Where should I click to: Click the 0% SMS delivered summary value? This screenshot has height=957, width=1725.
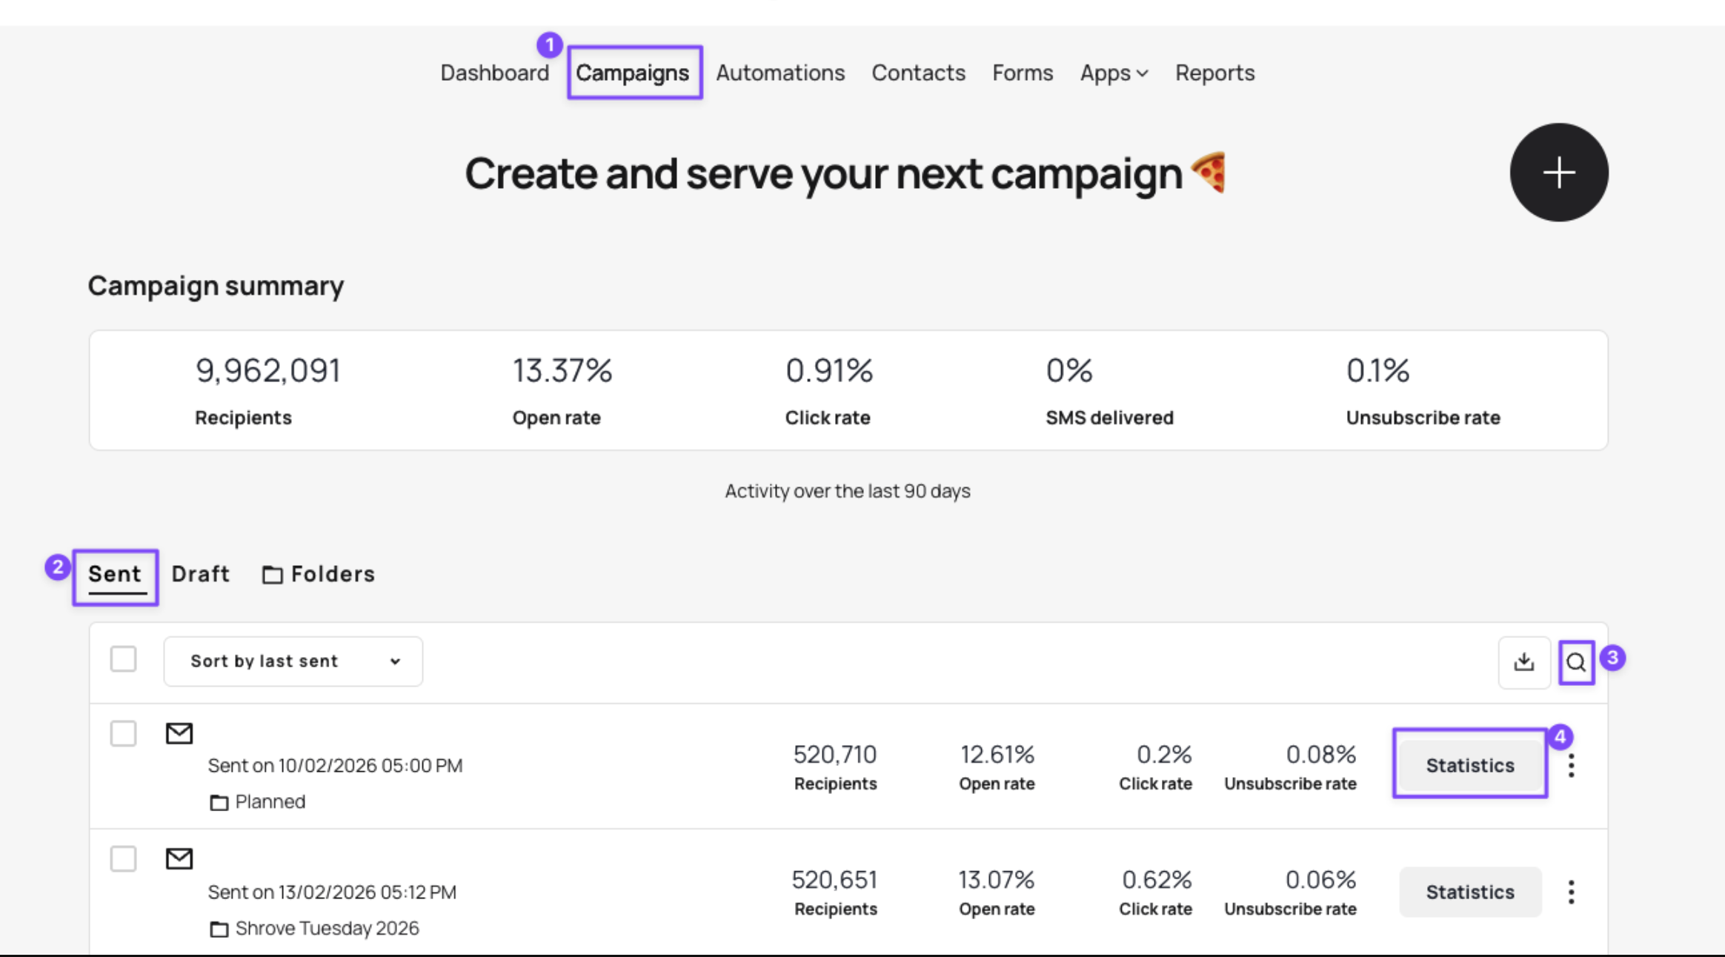point(1069,370)
